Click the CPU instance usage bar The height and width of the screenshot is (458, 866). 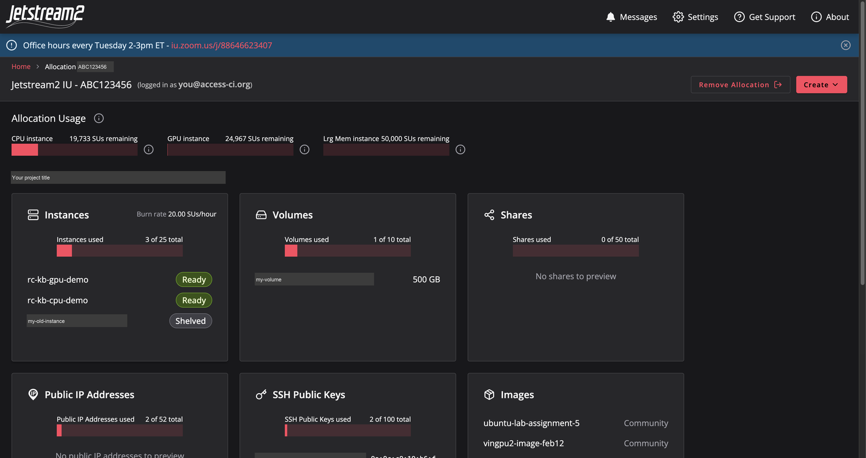(x=75, y=150)
